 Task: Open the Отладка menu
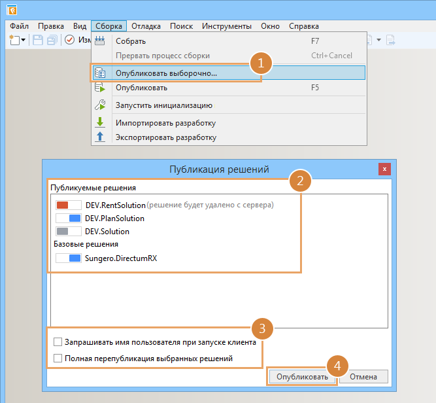click(146, 26)
